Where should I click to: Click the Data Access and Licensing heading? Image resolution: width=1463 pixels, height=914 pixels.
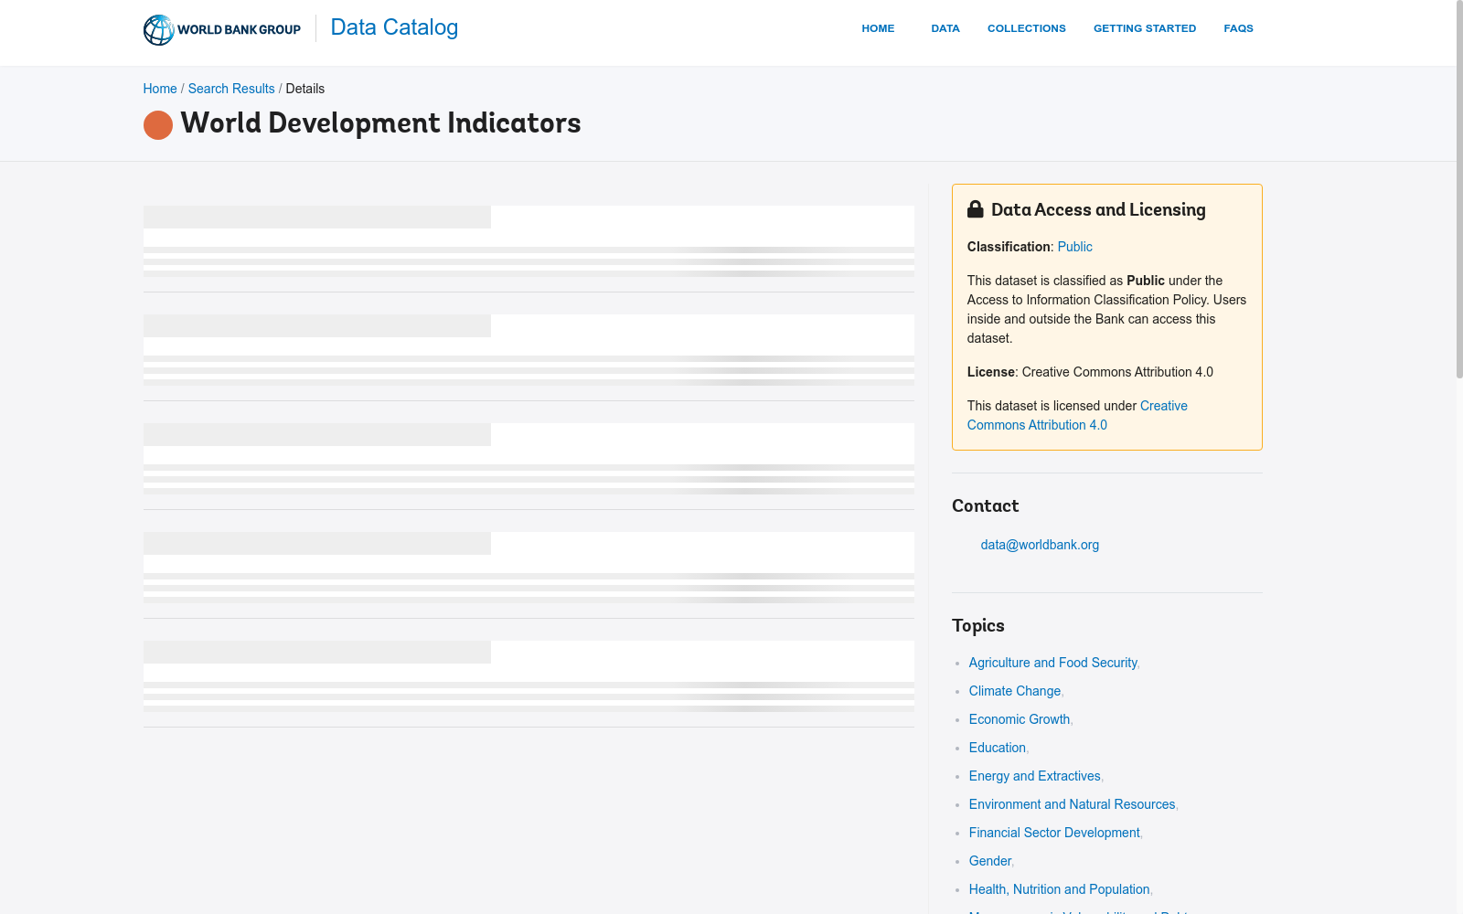pos(1098,209)
